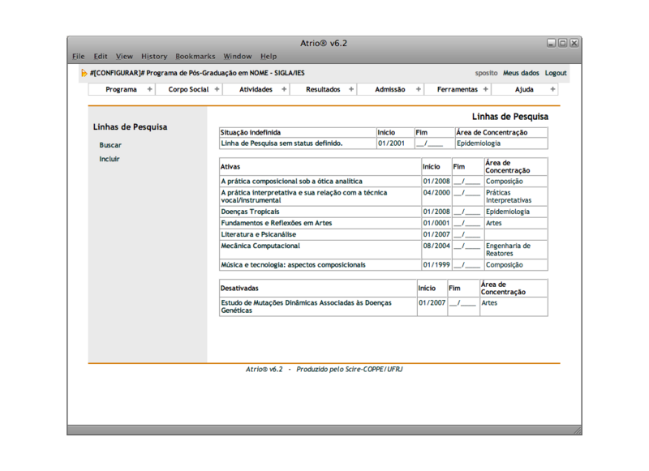The height and width of the screenshot is (471, 649).
Task: Click the orange arrow icon beside #[CONFIGURAR]#
Action: (x=84, y=73)
